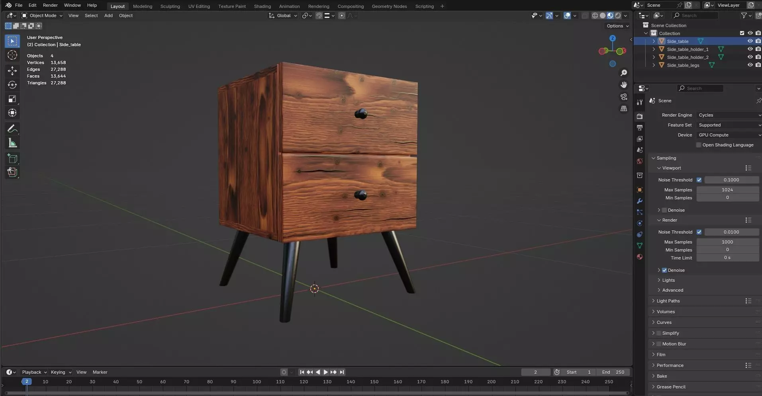This screenshot has height=396, width=762.
Task: Open the Feature Set dropdown
Action: click(x=729, y=125)
